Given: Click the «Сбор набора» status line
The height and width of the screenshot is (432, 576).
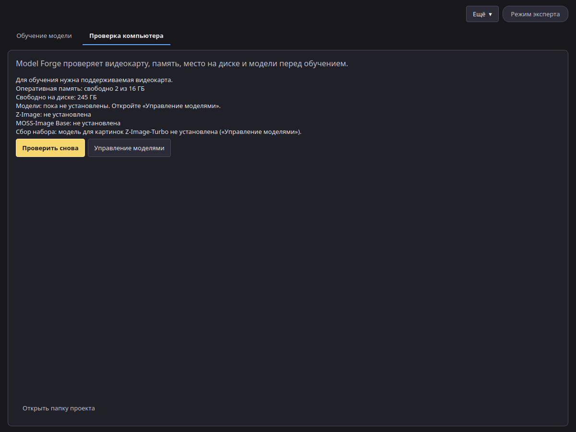Looking at the screenshot, I should tap(158, 132).
